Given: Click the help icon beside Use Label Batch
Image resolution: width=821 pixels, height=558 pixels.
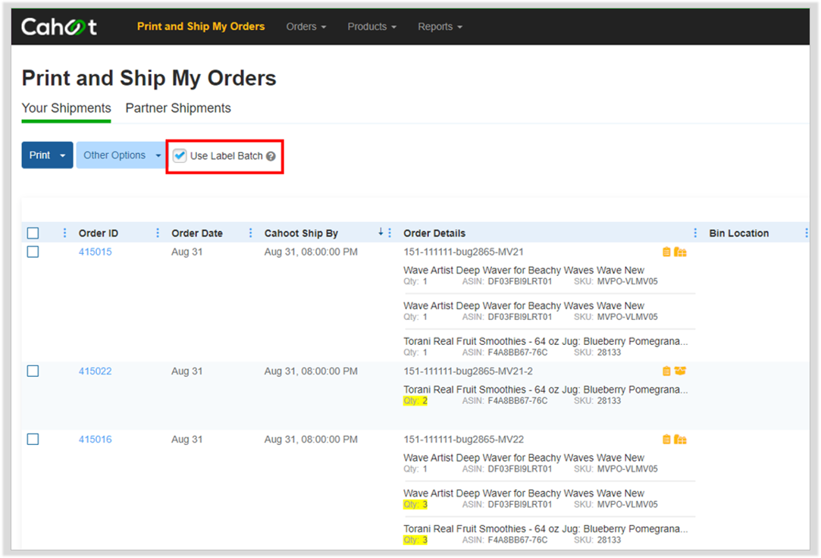Looking at the screenshot, I should tap(271, 156).
